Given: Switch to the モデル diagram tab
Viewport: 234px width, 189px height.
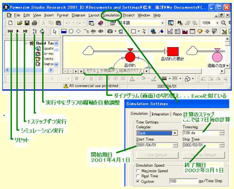Looking at the screenshot, I should coord(91,71).
